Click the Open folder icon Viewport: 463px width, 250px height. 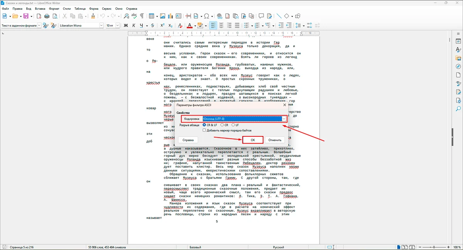click(x=15, y=16)
